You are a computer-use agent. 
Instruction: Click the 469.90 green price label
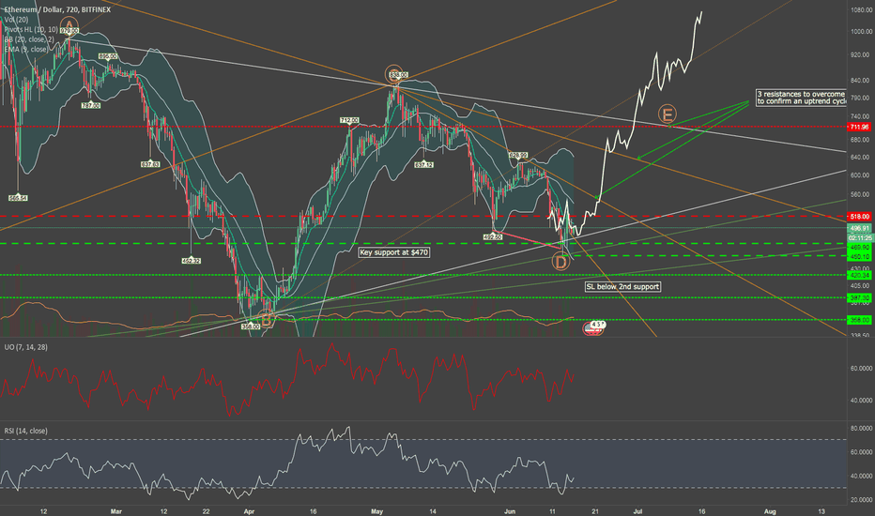[859, 247]
